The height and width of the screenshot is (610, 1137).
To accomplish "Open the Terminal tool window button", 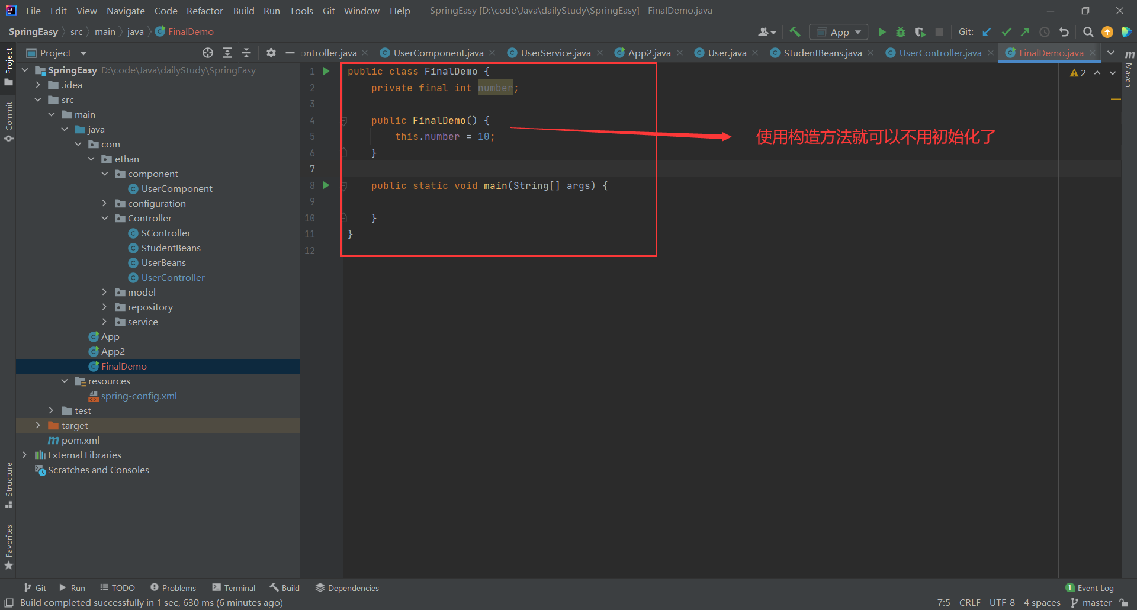I will pos(234,587).
